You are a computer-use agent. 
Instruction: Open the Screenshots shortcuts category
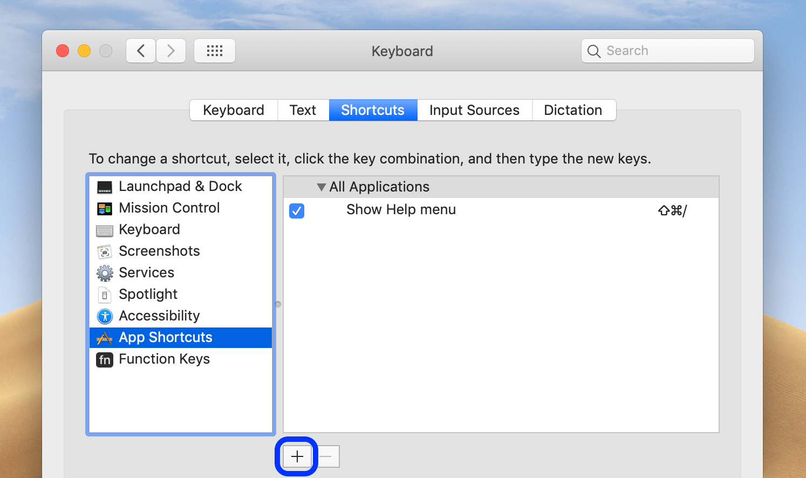(159, 251)
